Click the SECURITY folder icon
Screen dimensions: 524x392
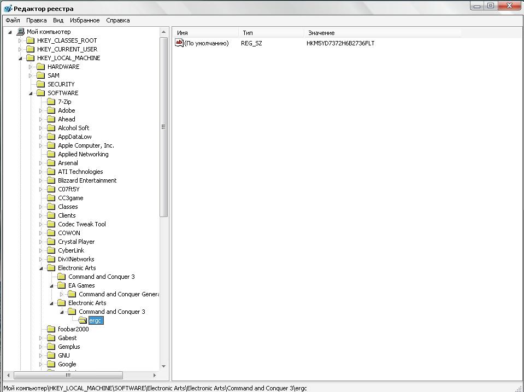coord(41,84)
